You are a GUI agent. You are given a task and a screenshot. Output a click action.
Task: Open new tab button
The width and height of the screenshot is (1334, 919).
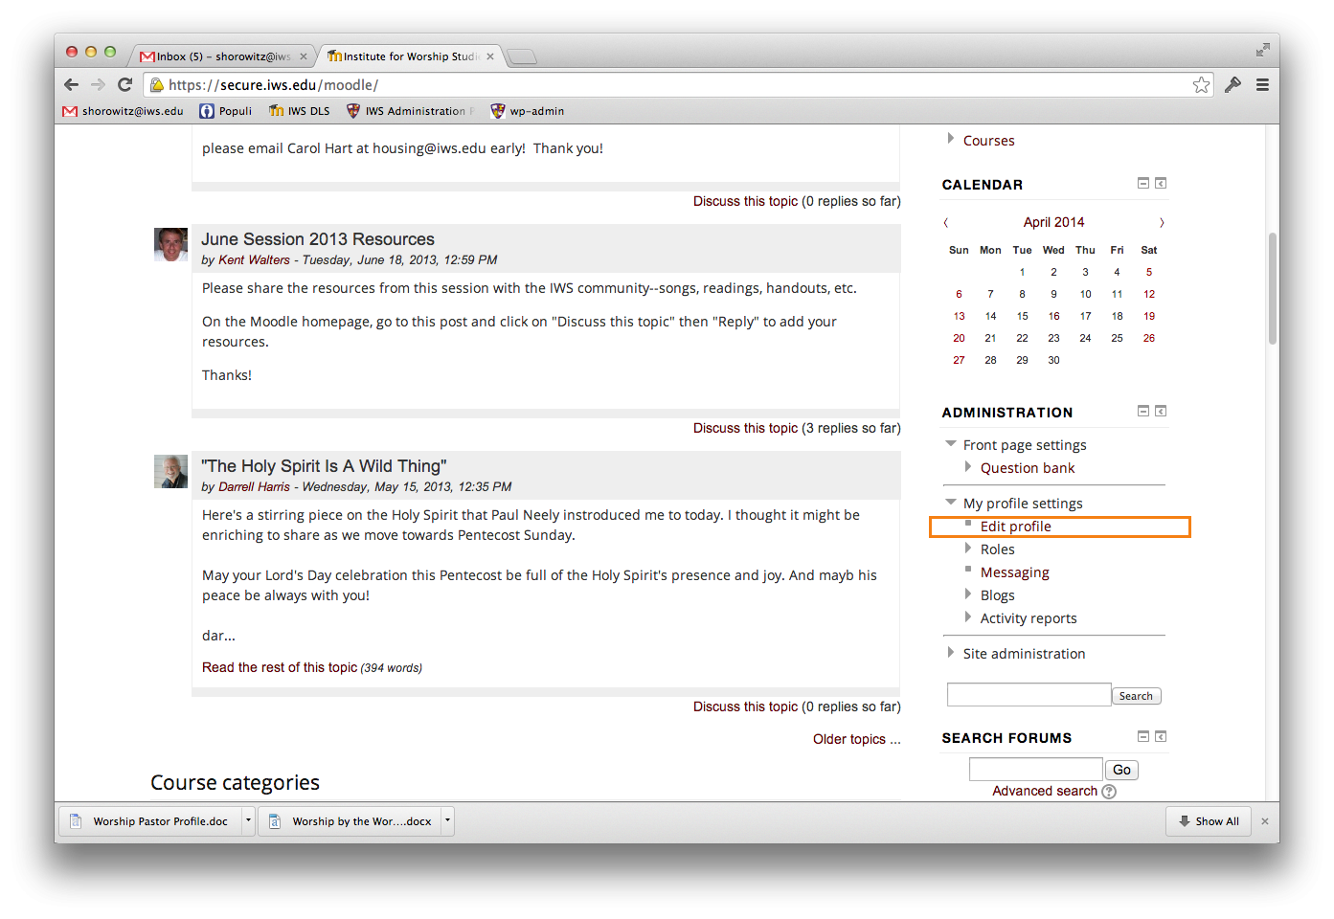[521, 56]
